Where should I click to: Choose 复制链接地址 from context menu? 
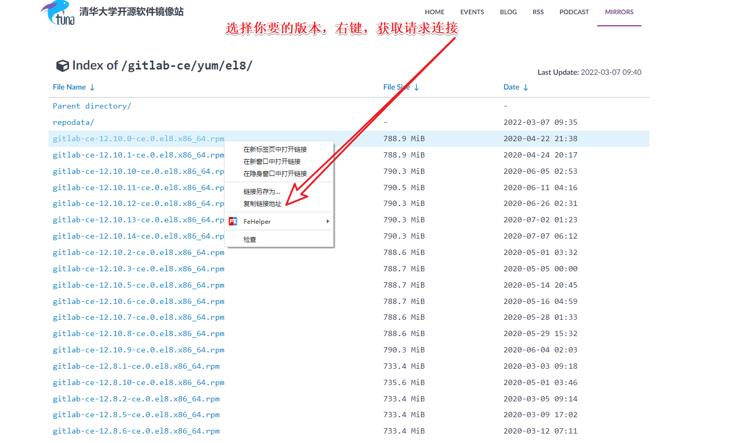pyautogui.click(x=262, y=204)
